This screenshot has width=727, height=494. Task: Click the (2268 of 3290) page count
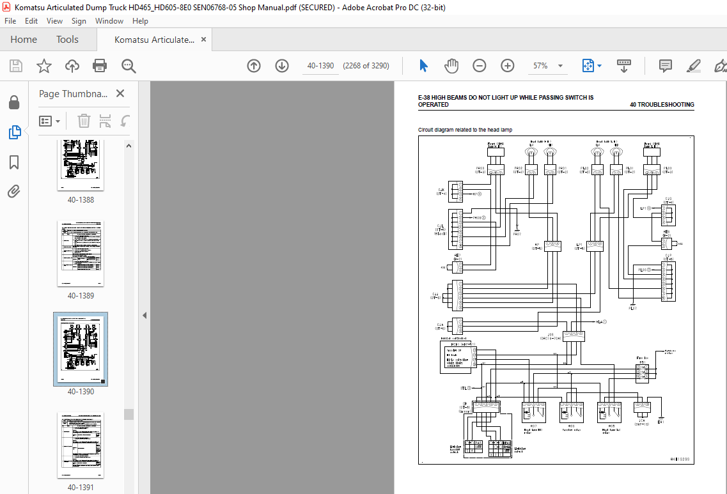click(366, 66)
